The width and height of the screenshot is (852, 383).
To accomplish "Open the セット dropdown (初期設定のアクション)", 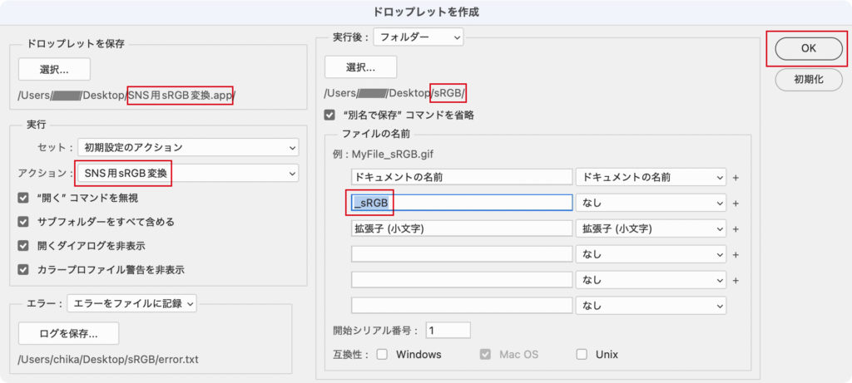I will point(187,147).
